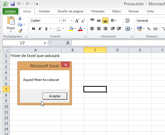The height and width of the screenshot is (135, 165).
Task: Expand the merge cells dropdown arrow
Action: click(x=131, y=29)
